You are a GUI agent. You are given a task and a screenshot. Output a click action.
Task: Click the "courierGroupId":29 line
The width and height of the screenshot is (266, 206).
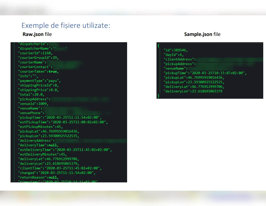click(38, 58)
